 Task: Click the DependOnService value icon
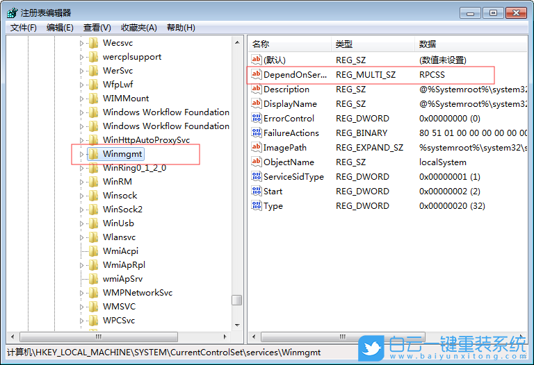pyautogui.click(x=256, y=74)
